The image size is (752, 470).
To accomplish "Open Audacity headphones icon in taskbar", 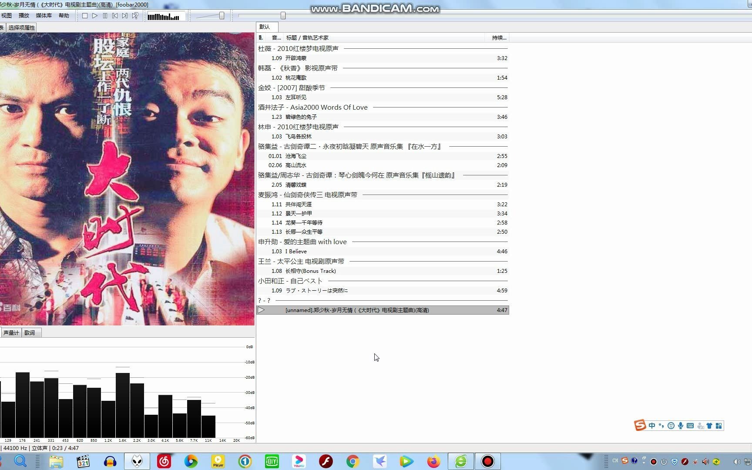I will pyautogui.click(x=110, y=461).
